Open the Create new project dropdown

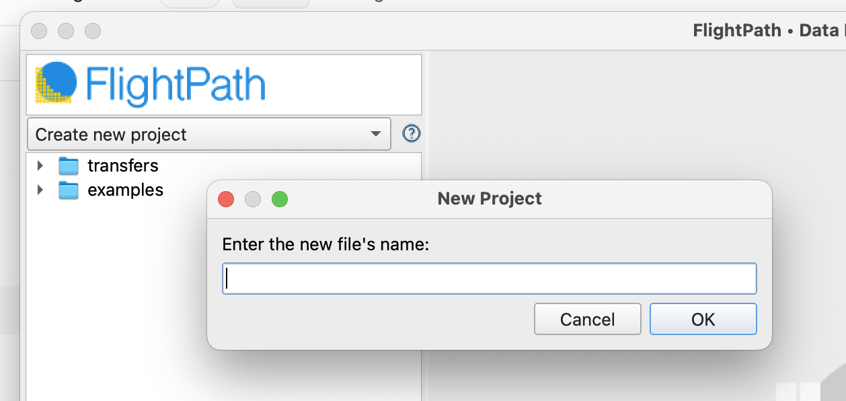209,135
